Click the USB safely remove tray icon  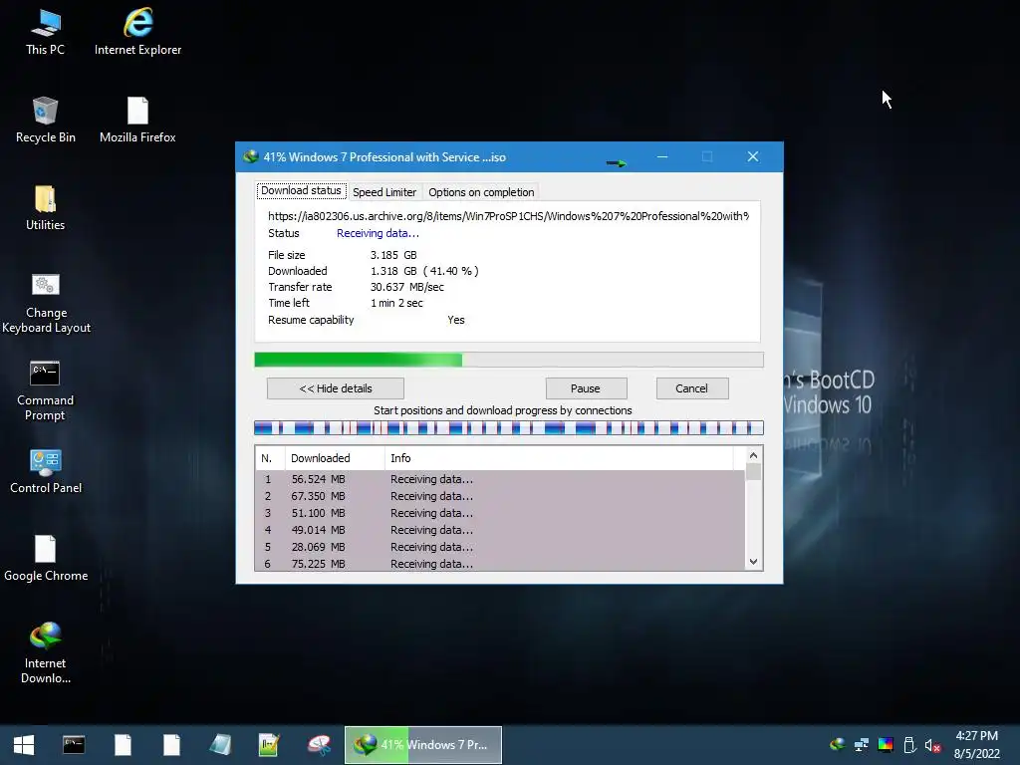909,744
